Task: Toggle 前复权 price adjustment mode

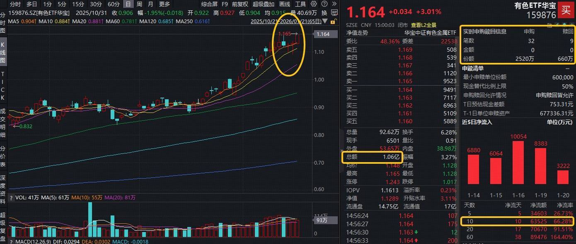Action: tap(240, 4)
